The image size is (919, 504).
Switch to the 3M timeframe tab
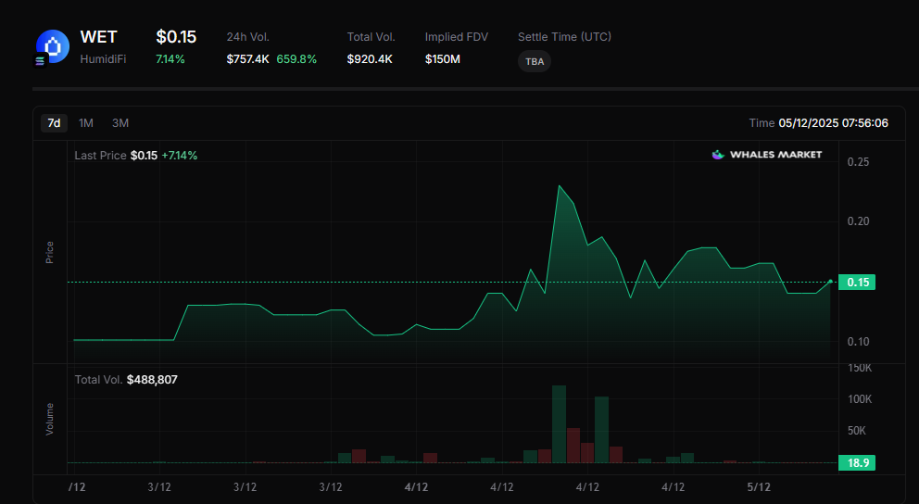(120, 123)
